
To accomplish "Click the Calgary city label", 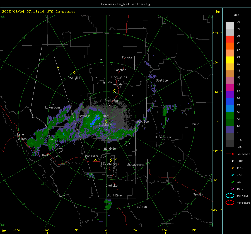I will [x=109, y=164].
